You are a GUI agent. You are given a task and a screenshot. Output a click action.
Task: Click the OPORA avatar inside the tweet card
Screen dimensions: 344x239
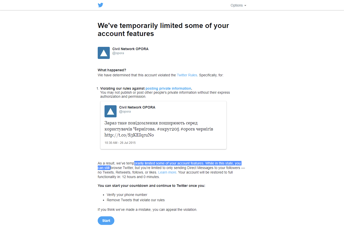[111, 111]
